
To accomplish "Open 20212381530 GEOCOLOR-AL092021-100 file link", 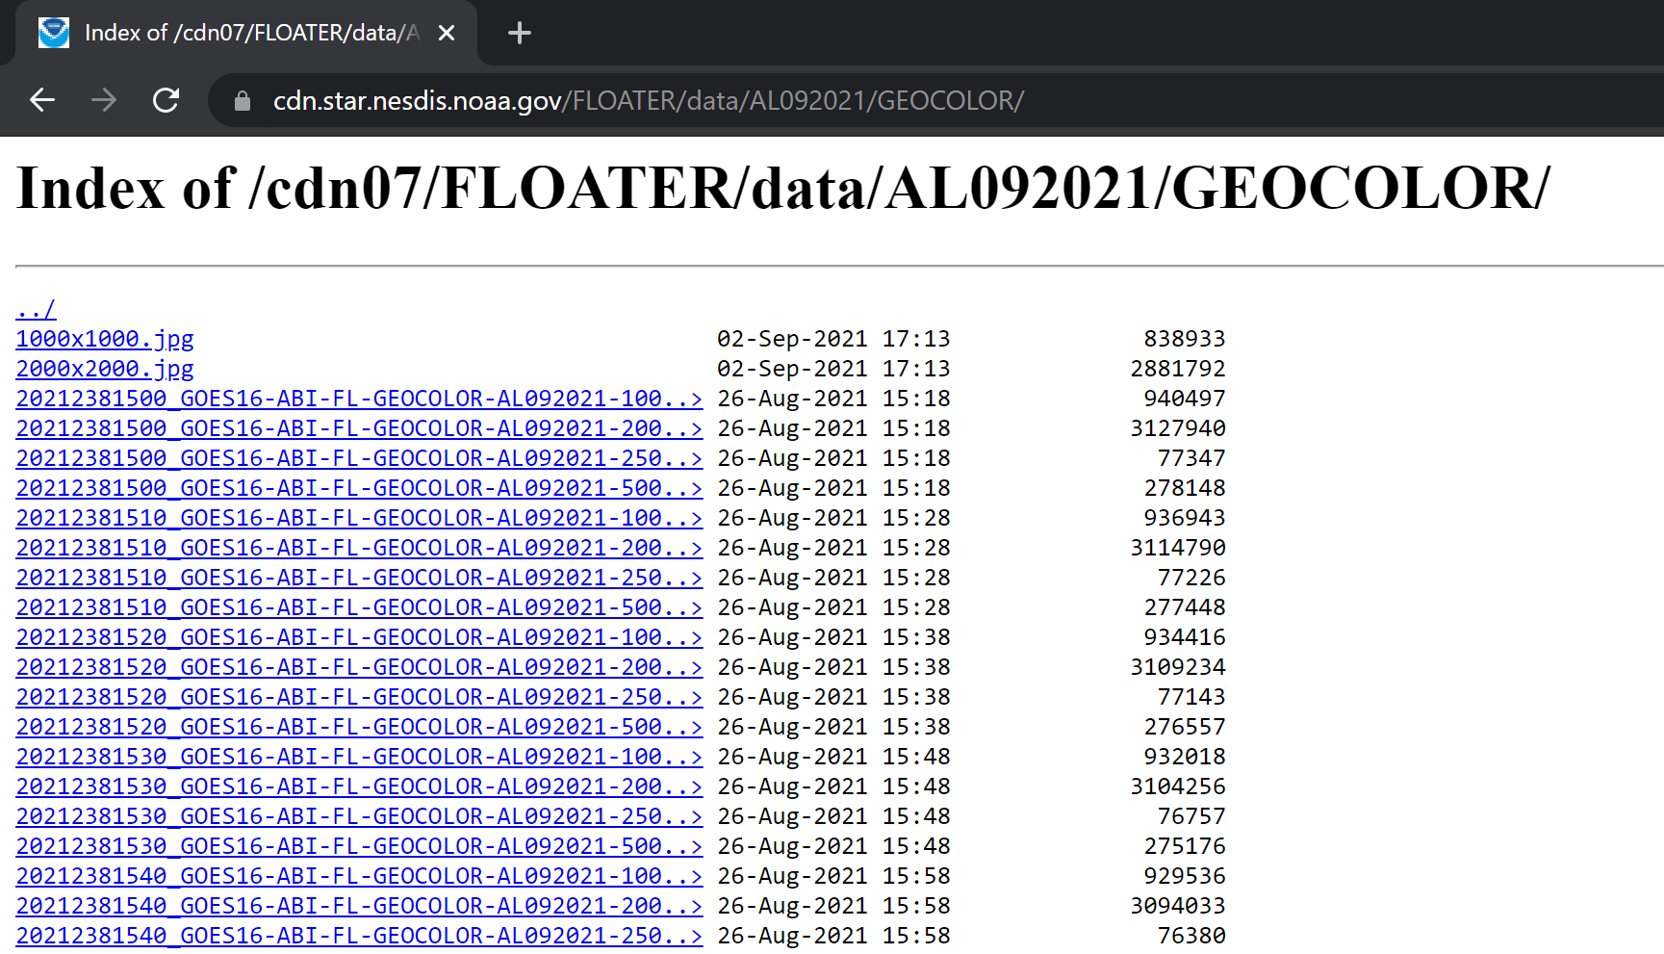I will click(360, 757).
